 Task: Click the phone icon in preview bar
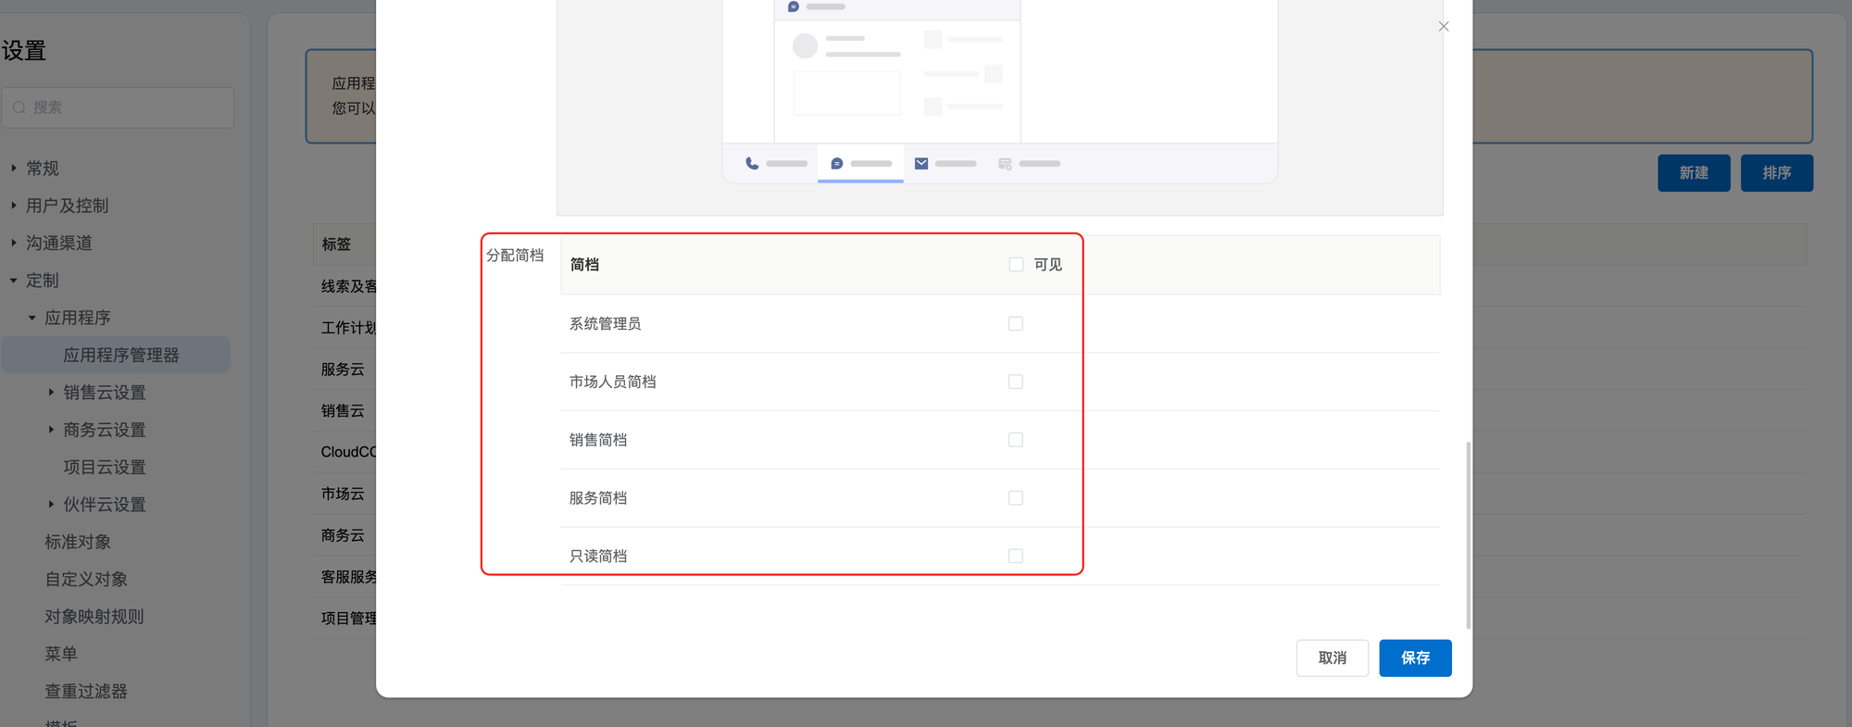pos(752,164)
